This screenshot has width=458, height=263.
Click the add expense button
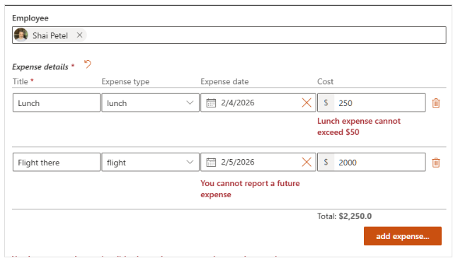(x=403, y=236)
